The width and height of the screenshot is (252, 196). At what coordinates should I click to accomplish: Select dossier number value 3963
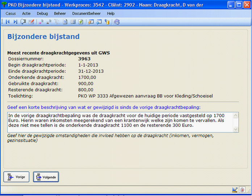coord(84,59)
